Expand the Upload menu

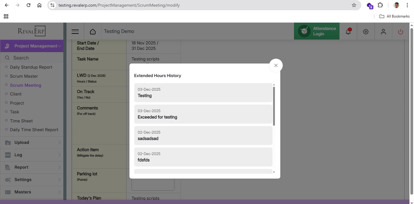click(32, 142)
